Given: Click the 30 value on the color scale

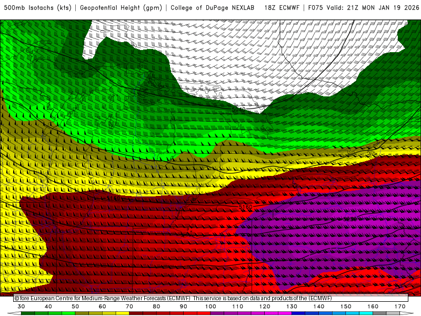Looking at the screenshot, I should coord(21,307).
